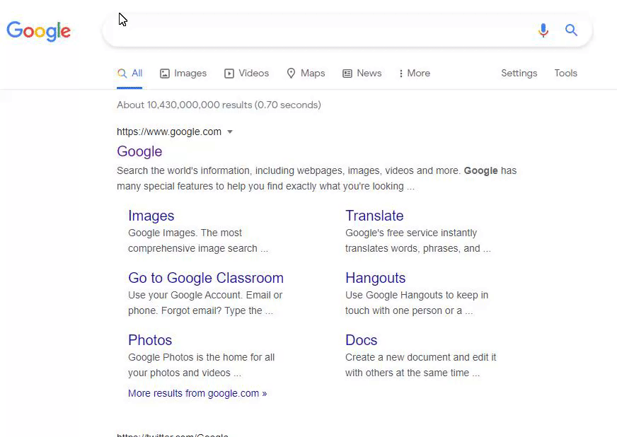Click the Maps pin icon
Viewport: 617px width, 437px height.
pos(291,73)
